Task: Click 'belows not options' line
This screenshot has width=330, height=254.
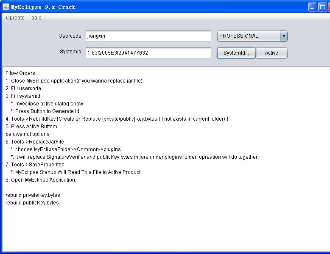Action: [28, 134]
